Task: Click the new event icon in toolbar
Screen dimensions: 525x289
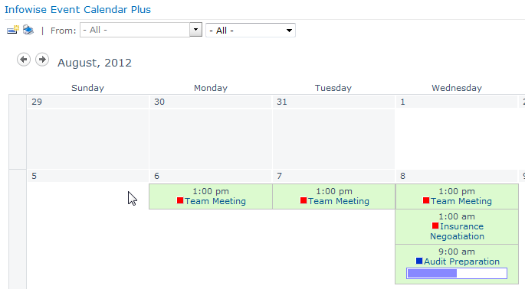Action: [x=13, y=30]
